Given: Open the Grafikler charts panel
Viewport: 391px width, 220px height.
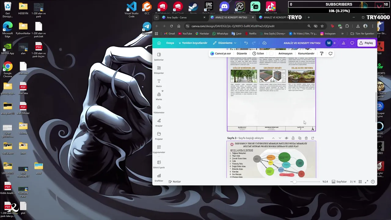Looking at the screenshot, I should point(159,178).
